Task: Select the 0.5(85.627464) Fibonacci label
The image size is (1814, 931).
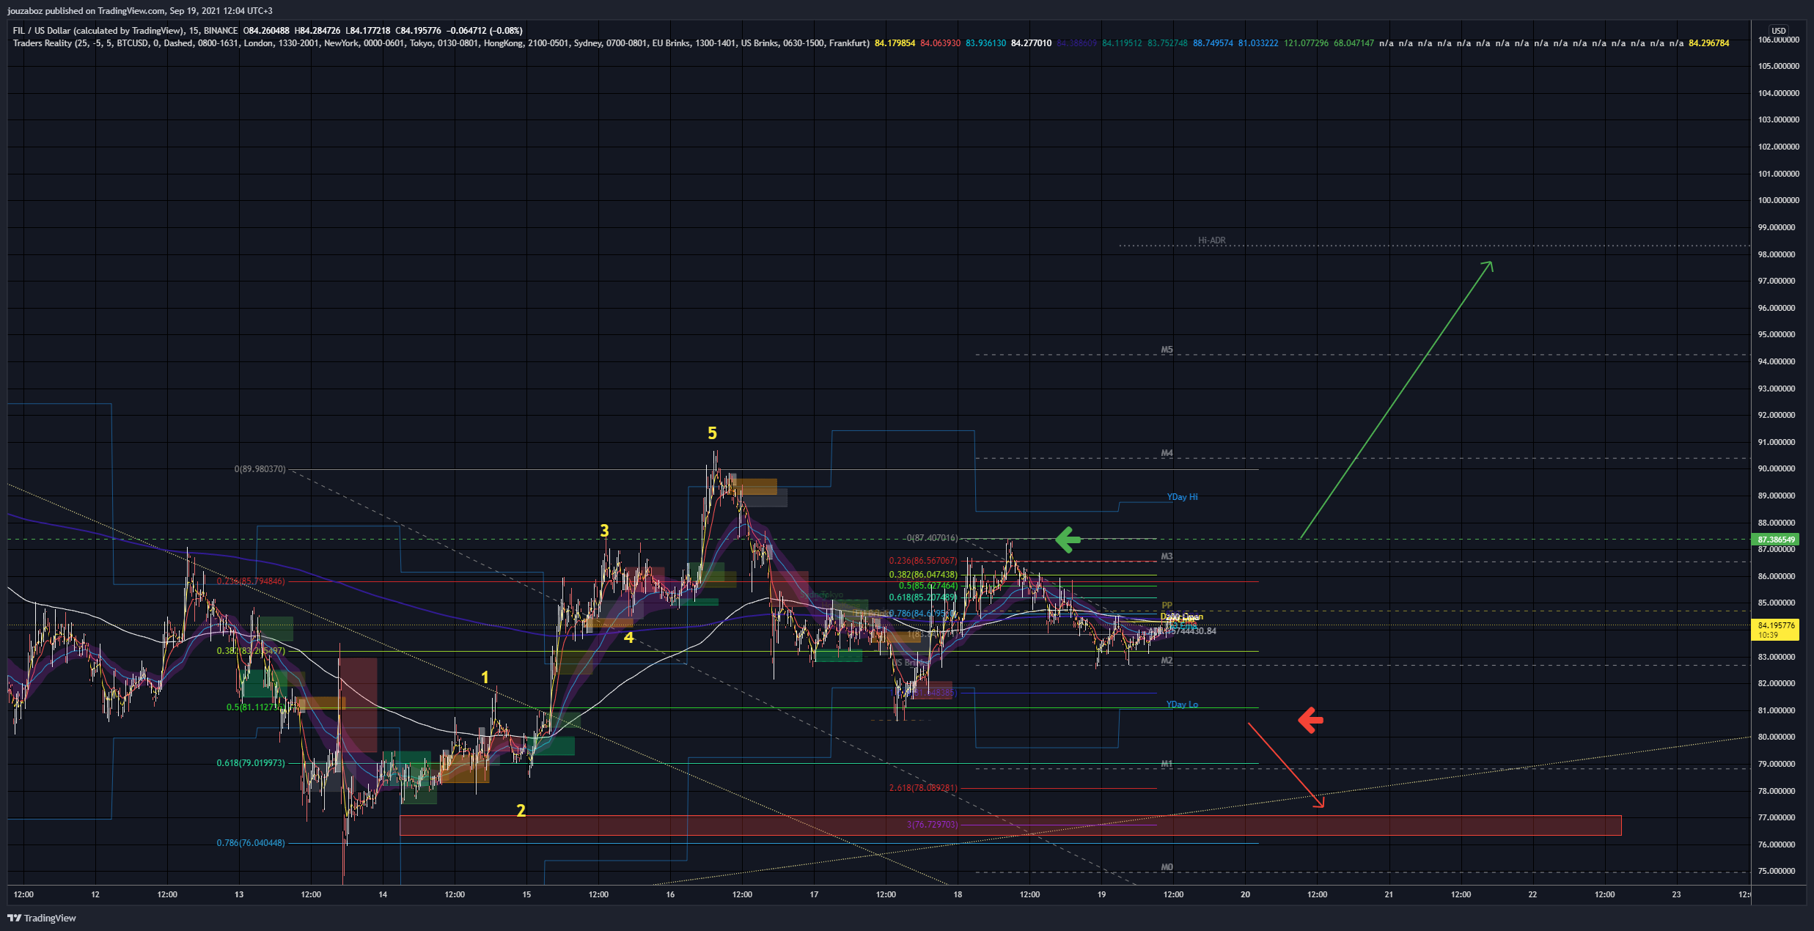Action: (x=928, y=586)
